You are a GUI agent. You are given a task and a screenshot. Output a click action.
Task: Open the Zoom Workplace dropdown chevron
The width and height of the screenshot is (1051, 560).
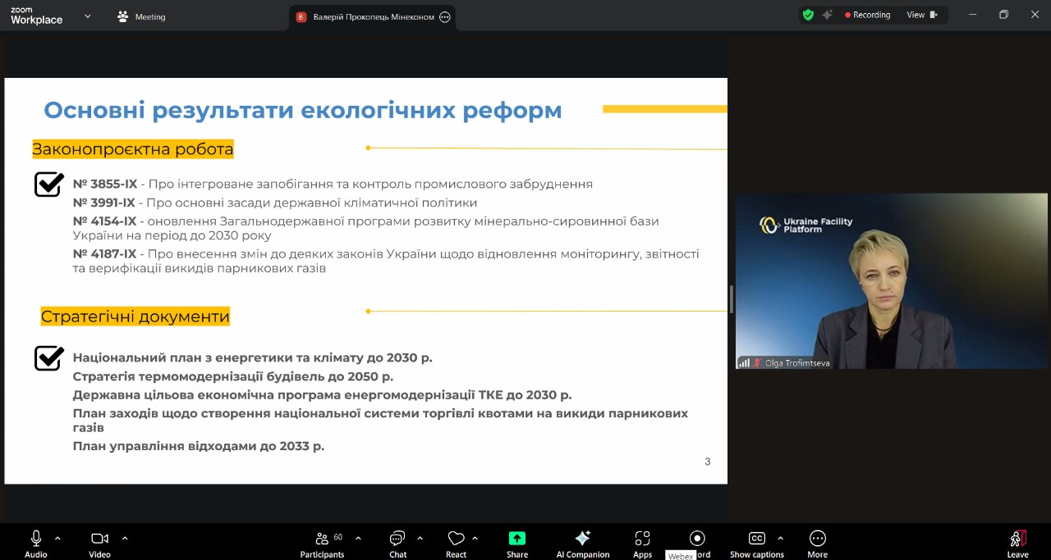[x=88, y=16]
